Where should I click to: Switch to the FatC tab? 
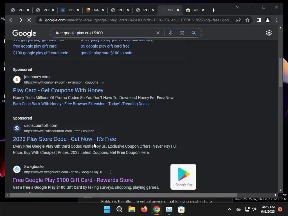(195, 10)
